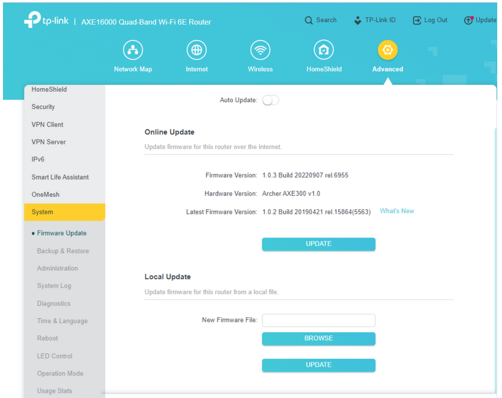Open the Internet globe icon

pos(197,50)
